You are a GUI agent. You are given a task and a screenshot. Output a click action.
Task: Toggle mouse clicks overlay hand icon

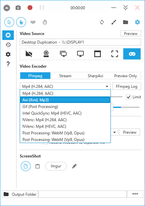[x=21, y=22]
